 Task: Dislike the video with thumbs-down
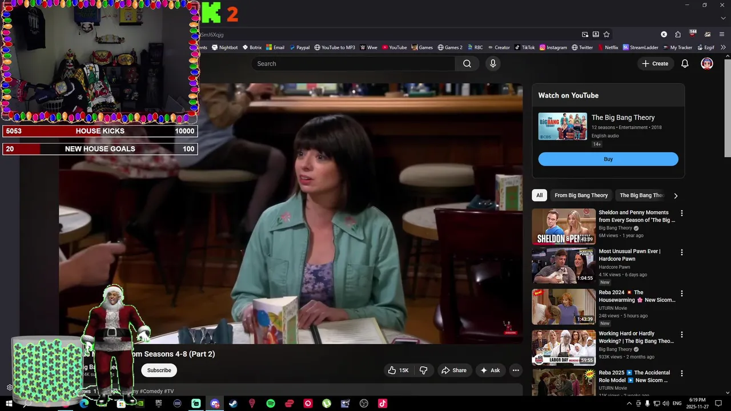(x=424, y=370)
